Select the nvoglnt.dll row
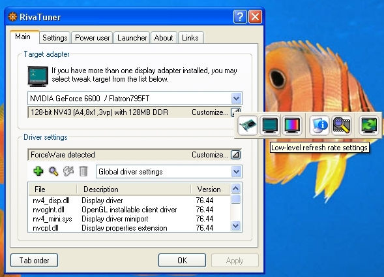 coord(129,210)
